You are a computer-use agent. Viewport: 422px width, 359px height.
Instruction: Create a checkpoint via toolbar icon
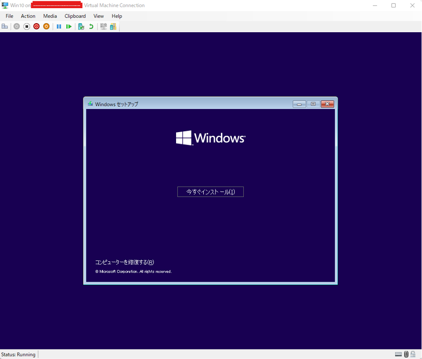(81, 26)
